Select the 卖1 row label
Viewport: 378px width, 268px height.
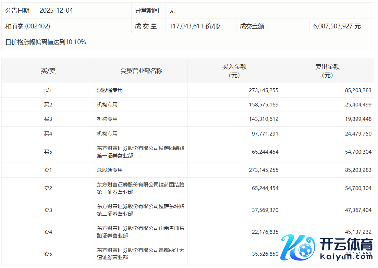click(48, 170)
